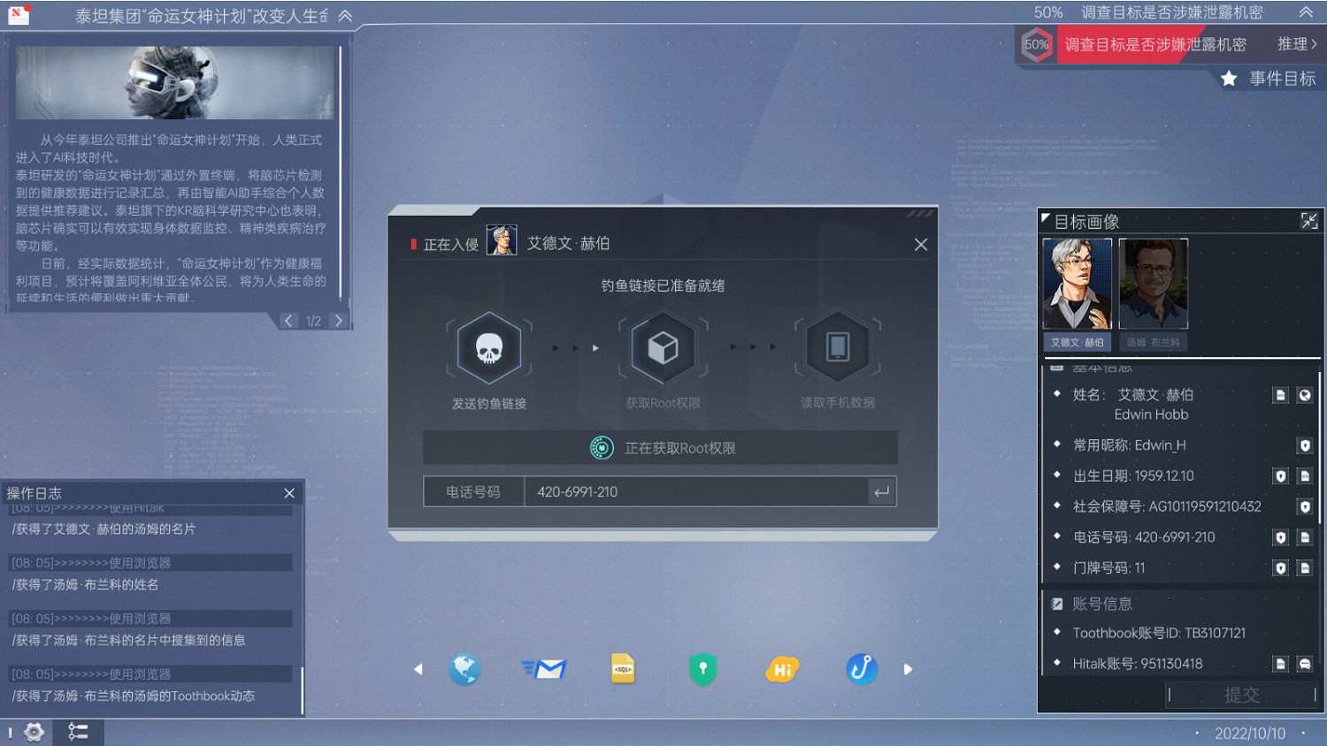Screen dimensions: 1327x746
Task: Open the green shield keyhole app in dock
Action: coord(702,669)
